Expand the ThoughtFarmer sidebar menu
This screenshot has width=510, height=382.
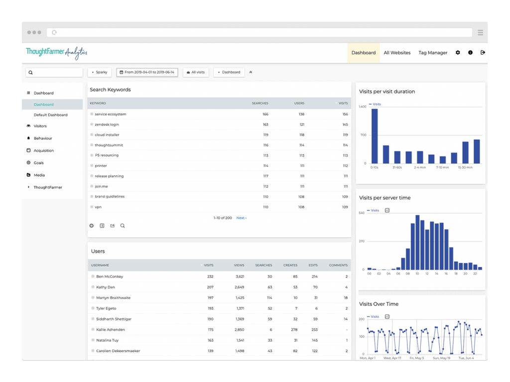click(x=47, y=188)
